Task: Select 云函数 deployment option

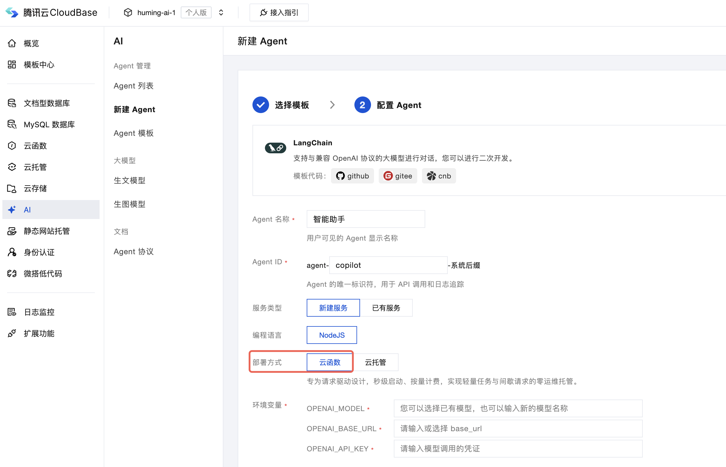Action: 330,362
